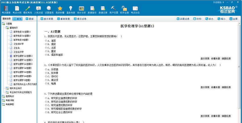242x123 pixels.
Task: Click 收藏本题 under question 1
Action: click(x=215, y=59)
